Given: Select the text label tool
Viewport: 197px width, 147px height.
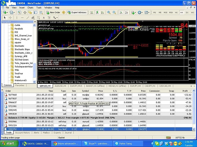Looking at the screenshot, I should [x=49, y=18].
